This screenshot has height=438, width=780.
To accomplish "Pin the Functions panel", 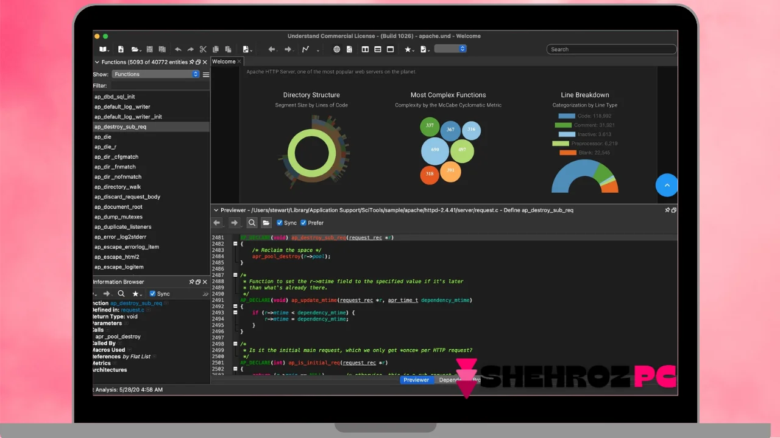I will pyautogui.click(x=191, y=62).
